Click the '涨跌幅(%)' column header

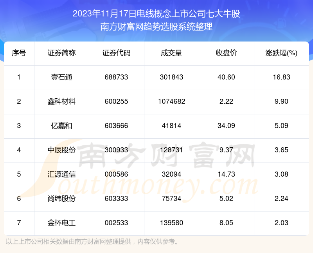pyautogui.click(x=281, y=53)
